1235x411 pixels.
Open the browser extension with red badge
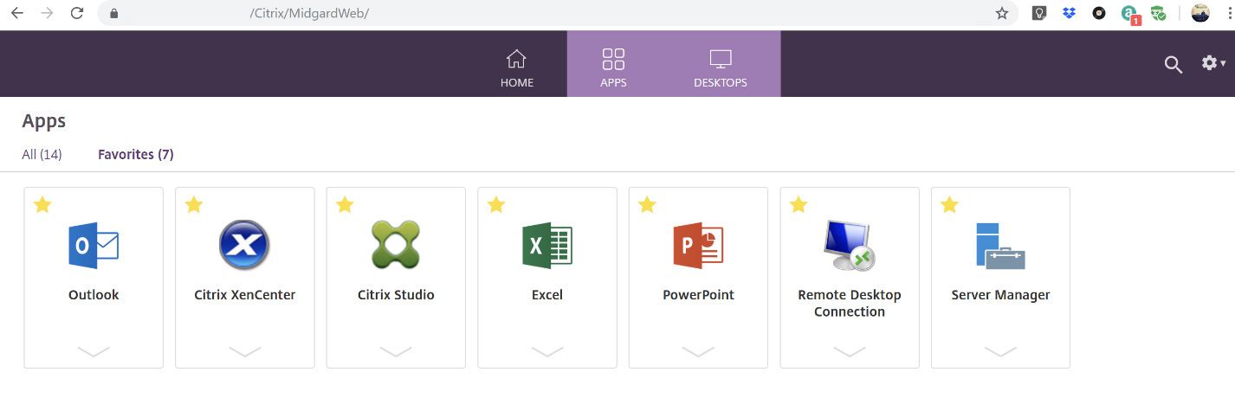(1130, 14)
